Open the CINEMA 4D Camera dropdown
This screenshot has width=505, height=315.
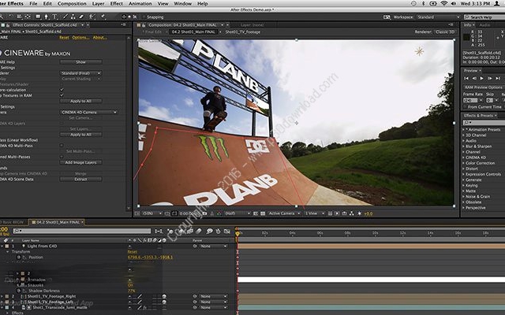pyautogui.click(x=89, y=112)
